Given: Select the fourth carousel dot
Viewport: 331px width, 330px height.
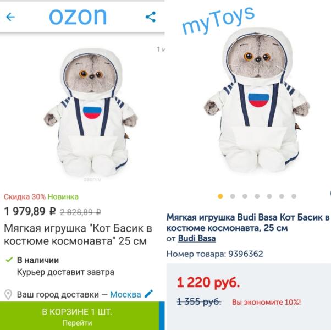Looking at the screenshot, I should pyautogui.click(x=257, y=196).
